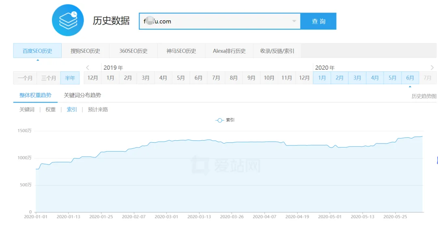
Task: Select the highlighted 2020年 3月 cell
Action: click(x=357, y=78)
